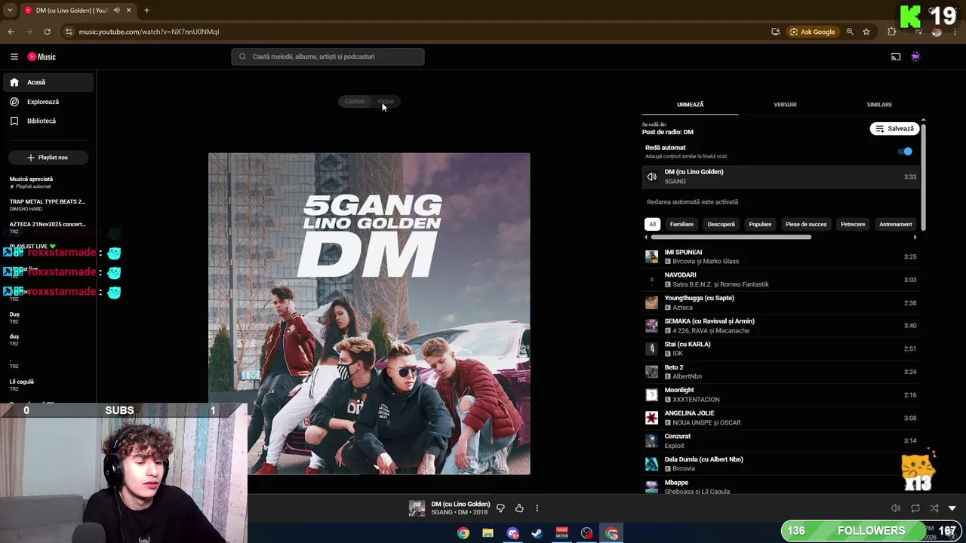
Task: Open File Explorer from the taskbar
Action: [x=488, y=533]
